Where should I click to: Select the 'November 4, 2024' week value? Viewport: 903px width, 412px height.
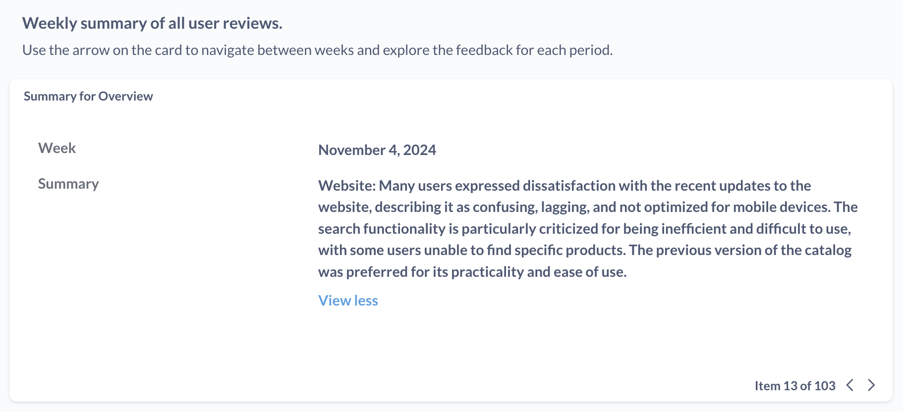377,150
